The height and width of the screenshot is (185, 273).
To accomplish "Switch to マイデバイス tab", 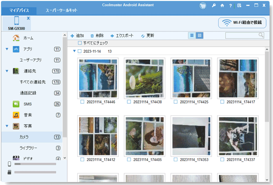I will pos(19,10).
